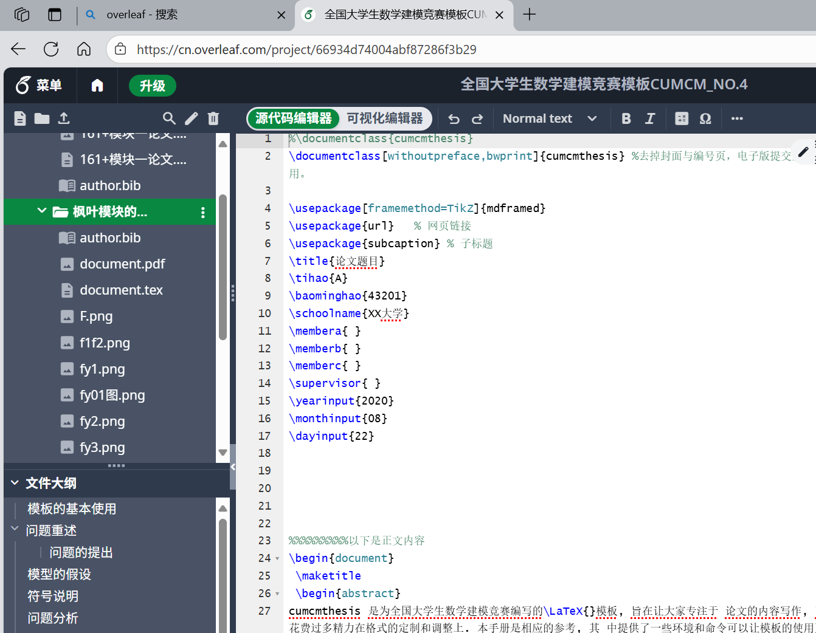This screenshot has width=816, height=633.
Task: Go back in browser
Action: point(18,49)
